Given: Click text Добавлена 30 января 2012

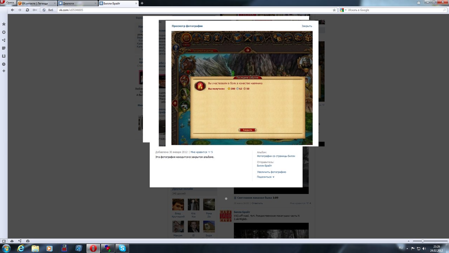Looking at the screenshot, I should 171,152.
